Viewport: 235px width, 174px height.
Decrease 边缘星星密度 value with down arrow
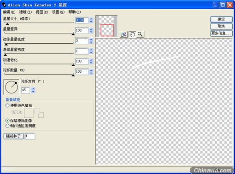[x=91, y=42]
